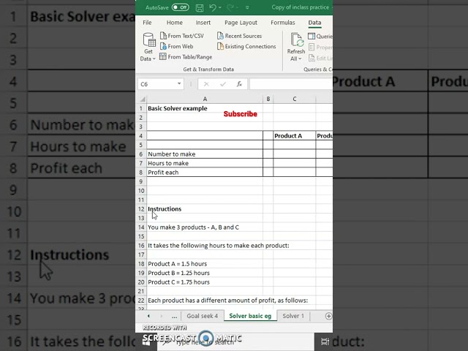Click the red Subscribe link
468x351 pixels.
click(x=241, y=114)
